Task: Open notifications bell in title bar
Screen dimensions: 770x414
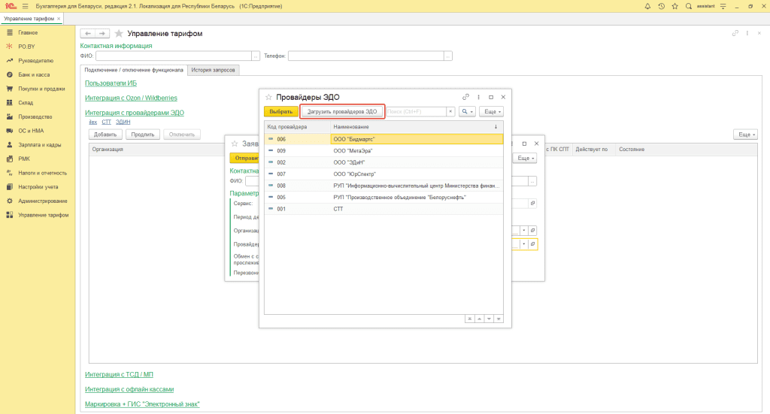Action: 647,6
